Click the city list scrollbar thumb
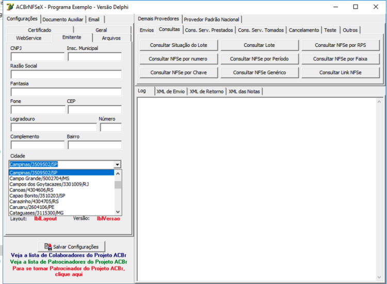387x284 pixels. (118, 185)
